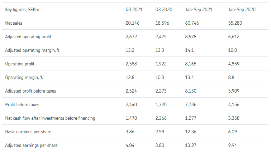Select the Jan-Sep 2021 net sales value 60,746

(192, 23)
